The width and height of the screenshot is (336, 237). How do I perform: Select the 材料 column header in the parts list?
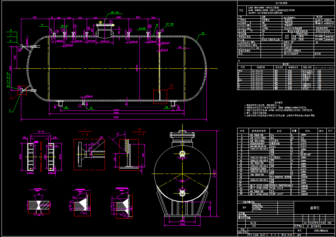point(307,131)
